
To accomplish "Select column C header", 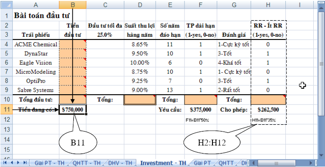I will click(105, 5).
